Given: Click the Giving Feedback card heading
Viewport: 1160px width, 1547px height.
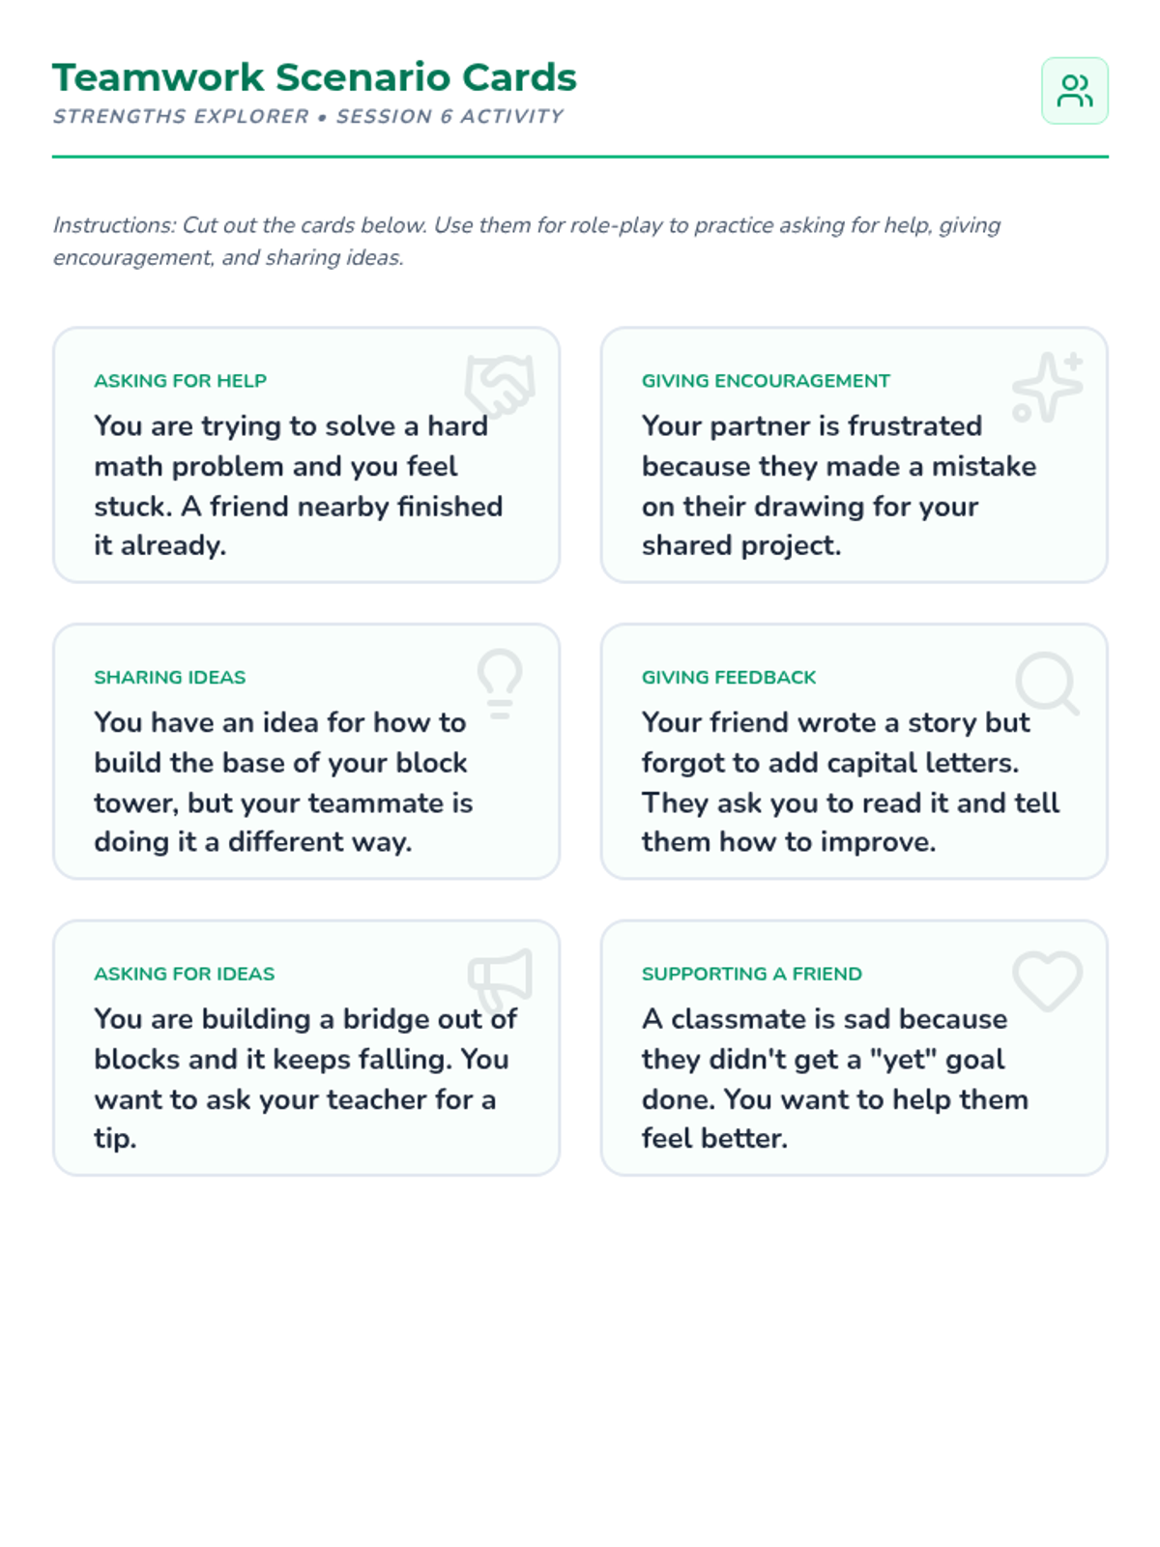Looking at the screenshot, I should pyautogui.click(x=729, y=678).
